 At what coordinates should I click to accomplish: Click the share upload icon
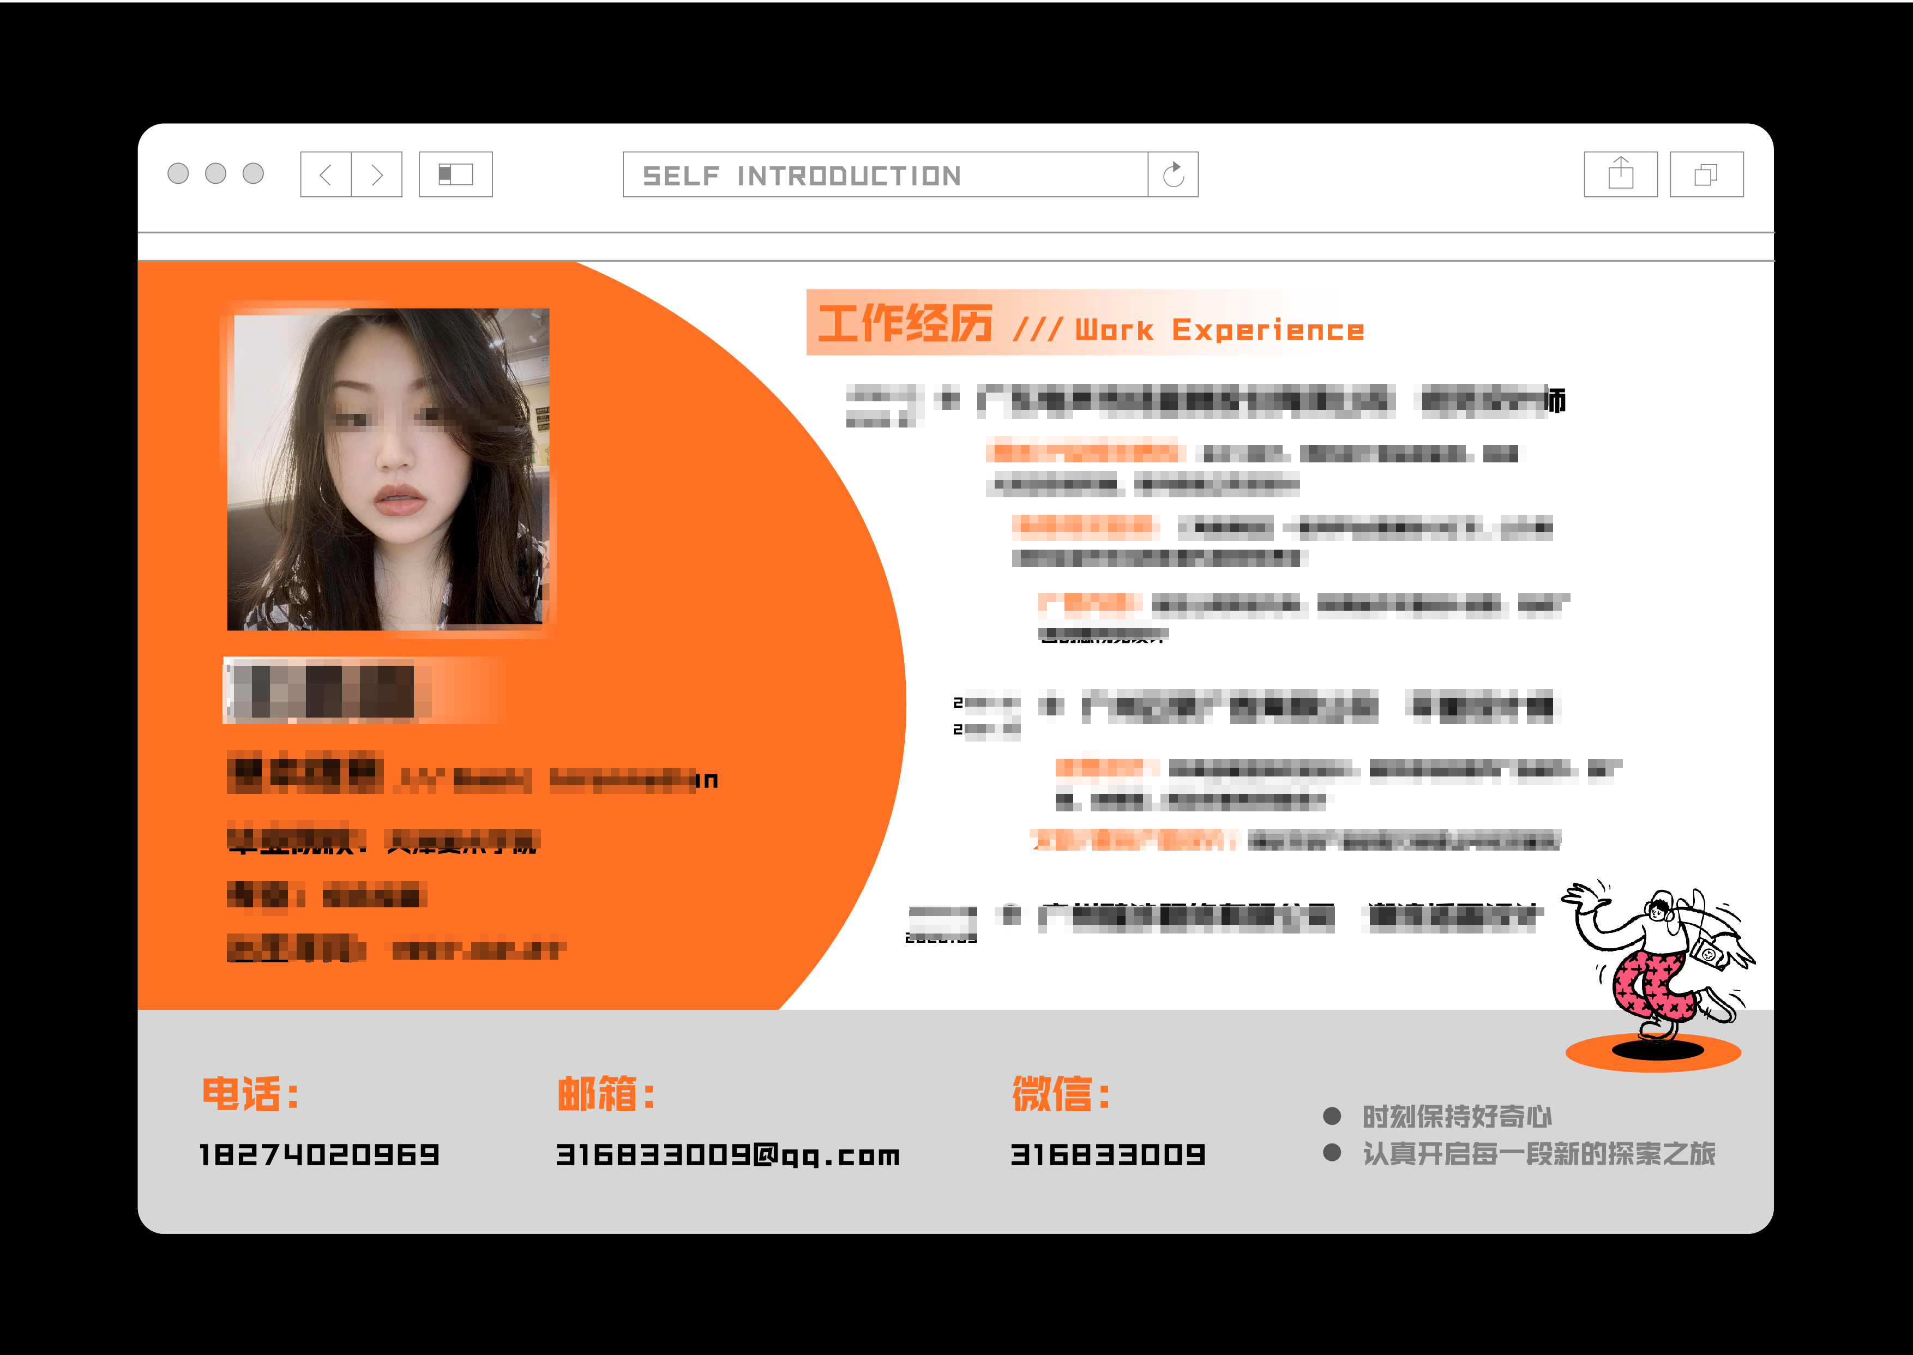pos(1620,174)
